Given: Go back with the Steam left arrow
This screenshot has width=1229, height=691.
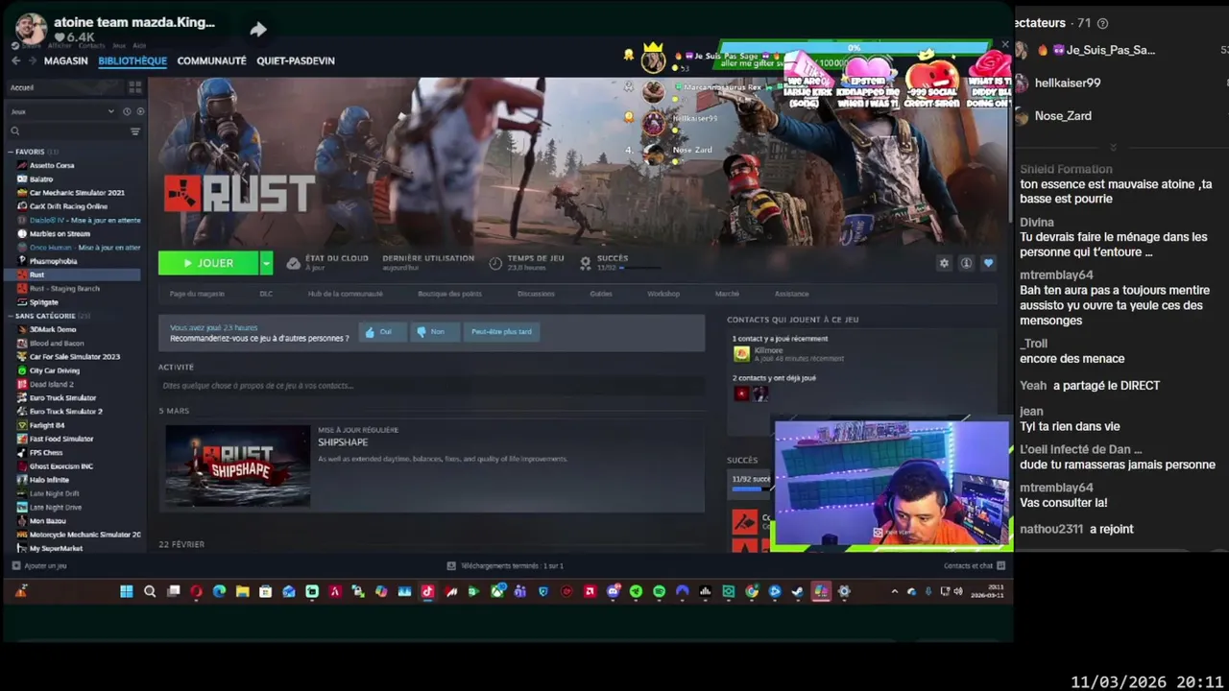Looking at the screenshot, I should [x=15, y=60].
